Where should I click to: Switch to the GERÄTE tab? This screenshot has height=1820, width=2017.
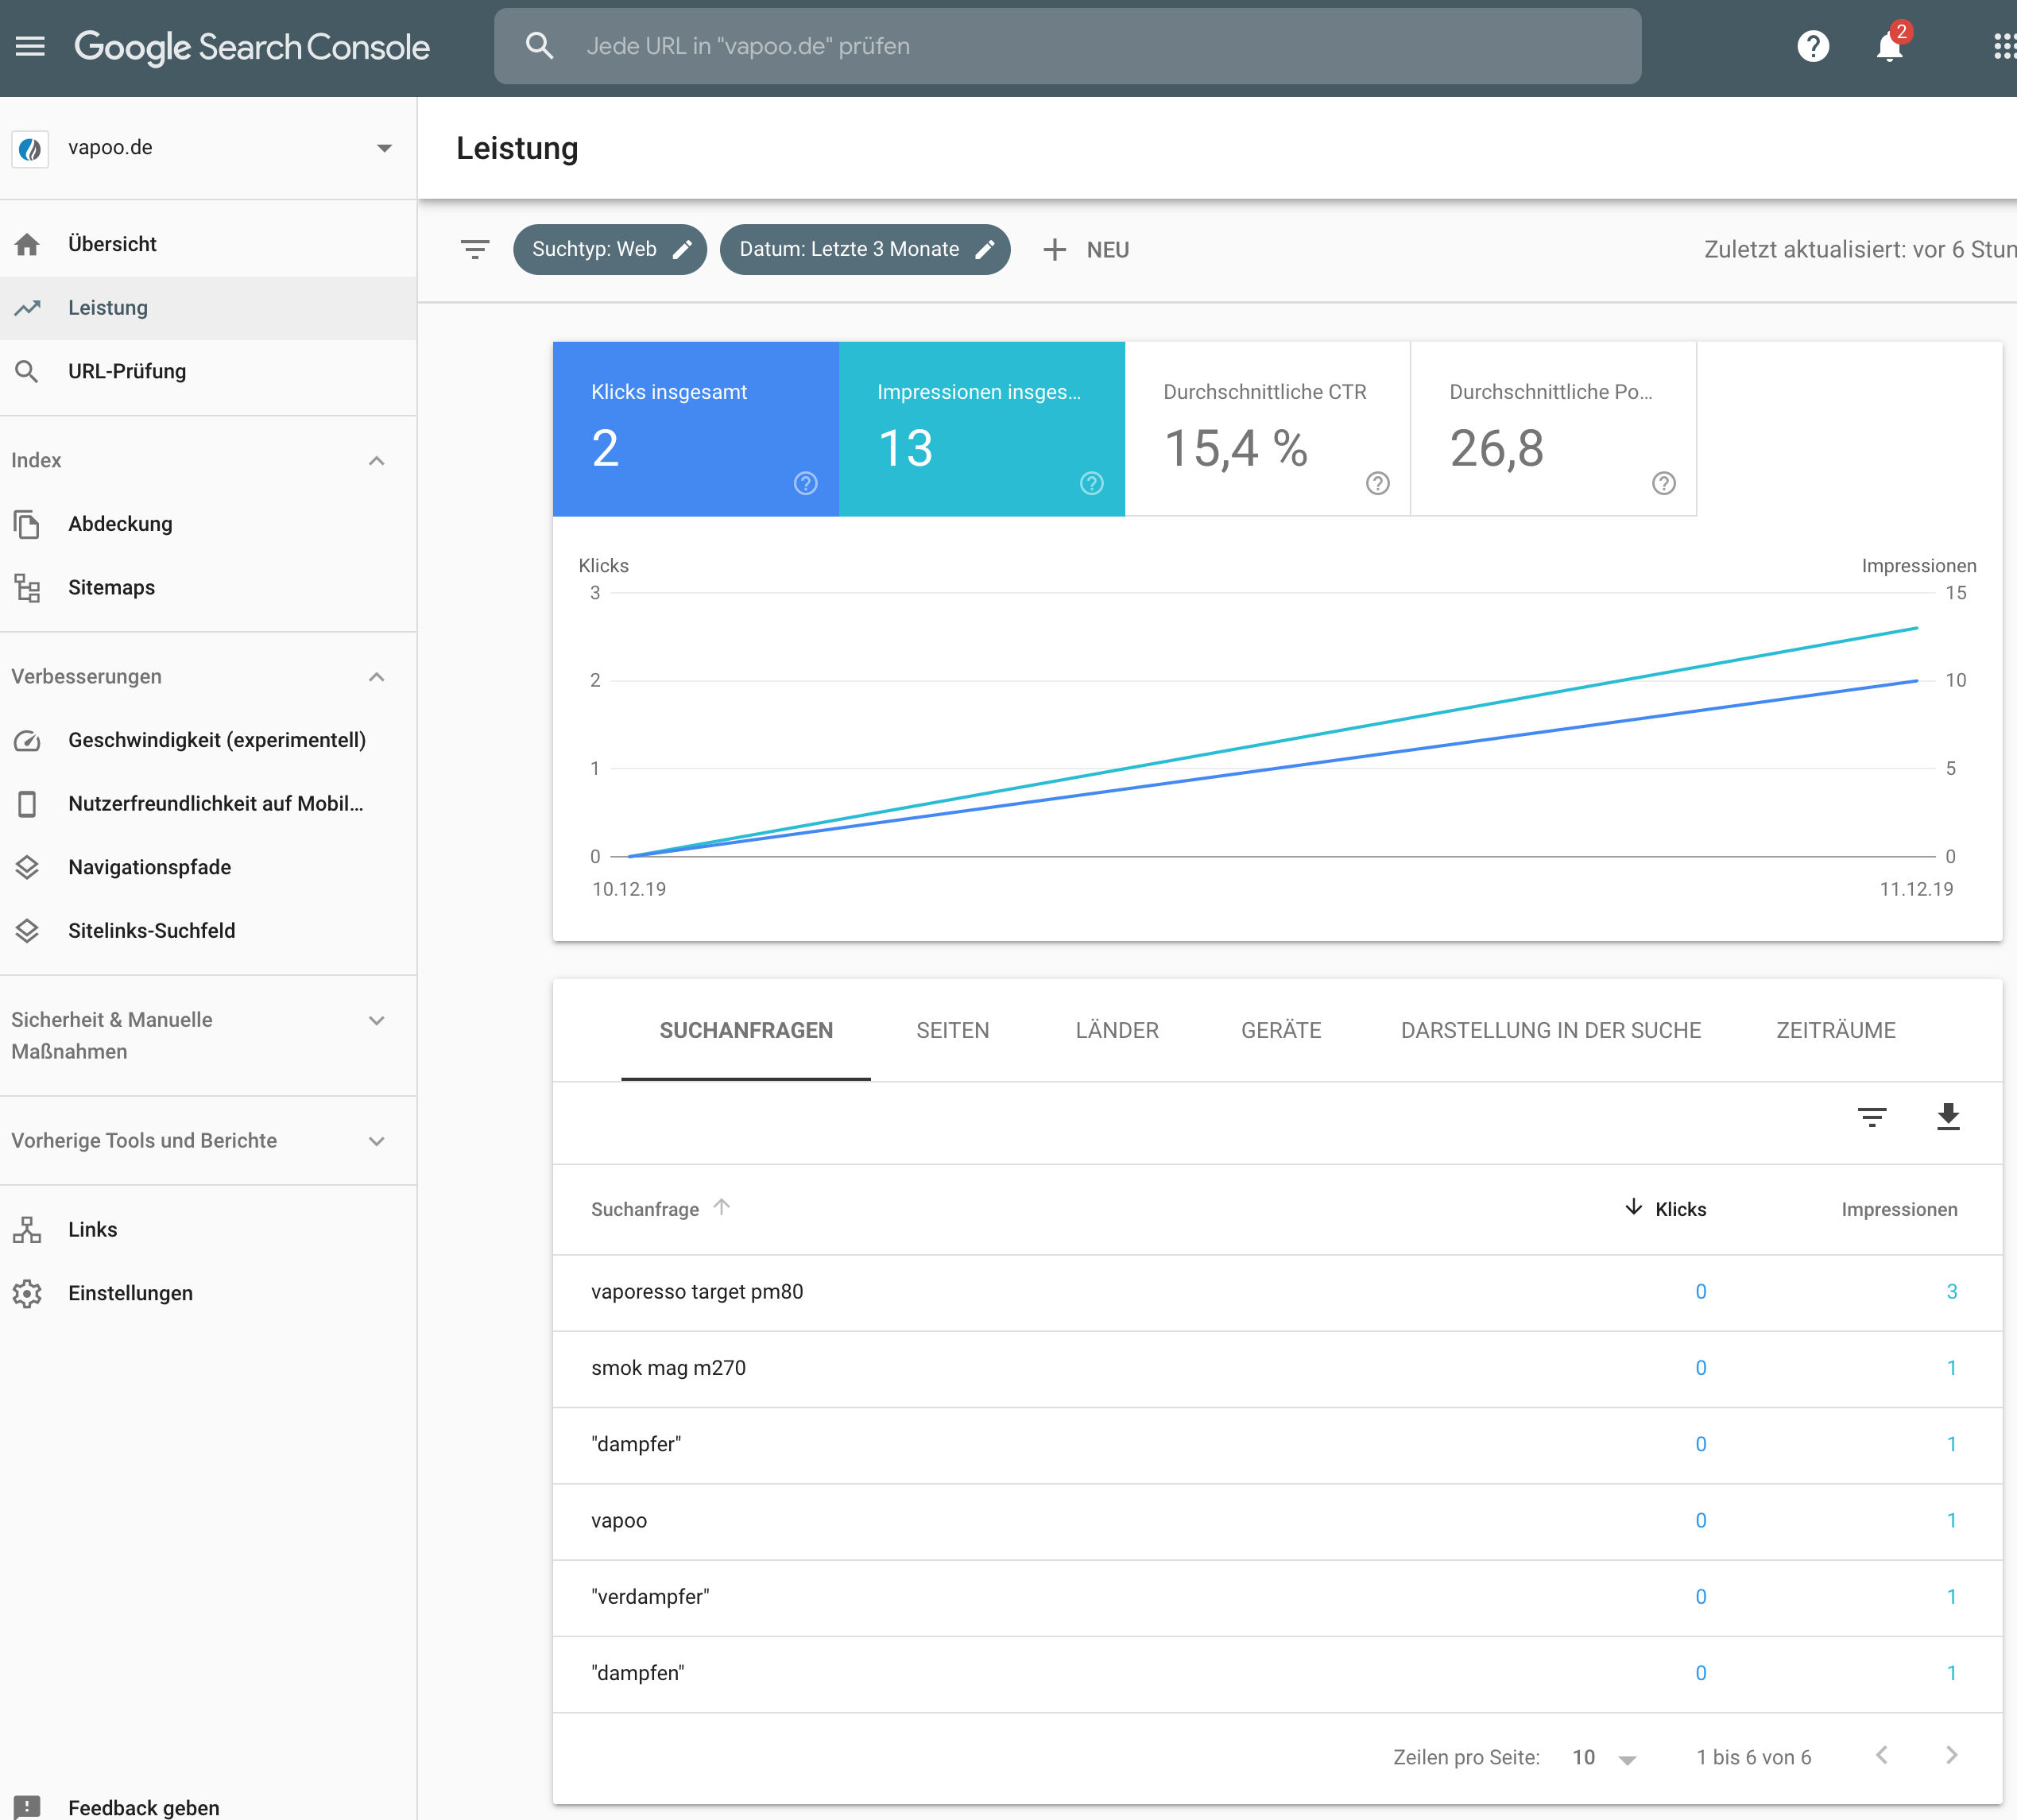(1280, 1030)
